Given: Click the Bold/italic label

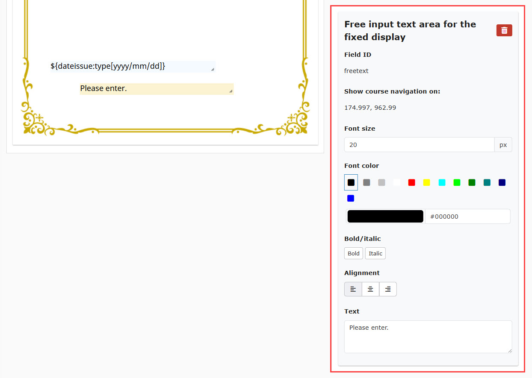Looking at the screenshot, I should (363, 239).
